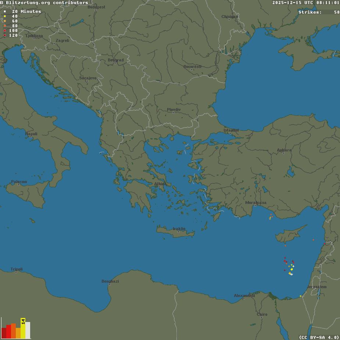Click the Bucuresti city marker

click(192, 69)
